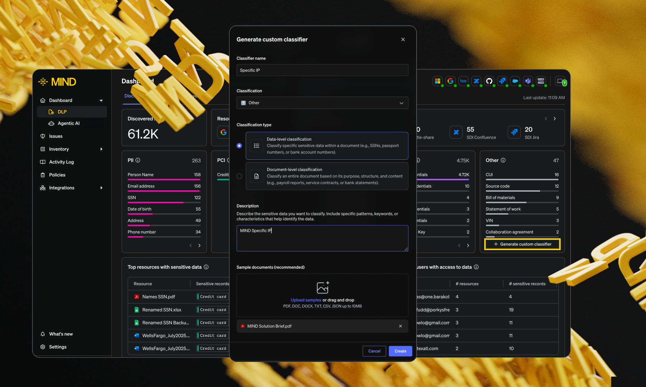
Task: Click the Collaboration agreement row label
Action: point(509,232)
